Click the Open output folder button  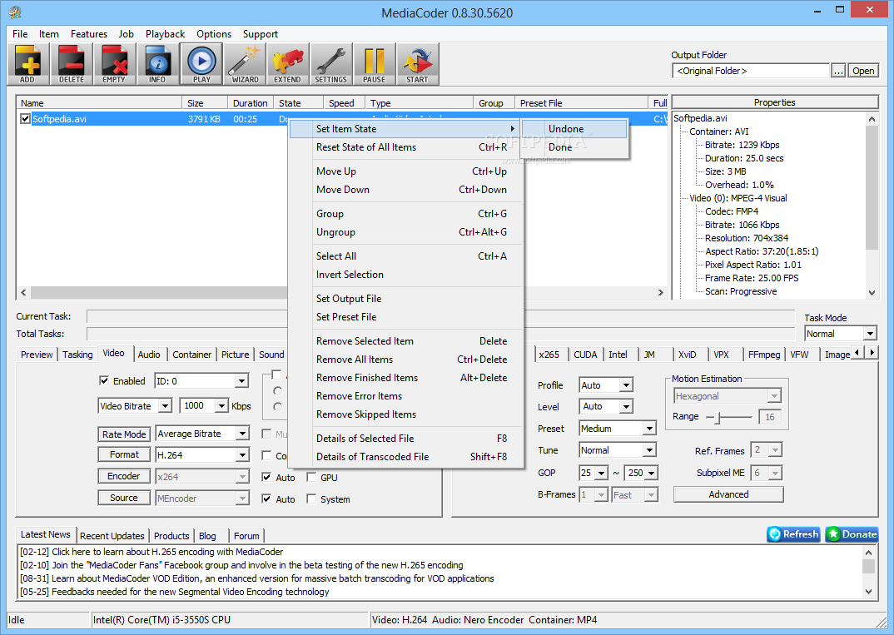coord(863,71)
